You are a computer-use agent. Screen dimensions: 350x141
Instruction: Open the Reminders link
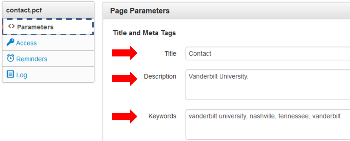pyautogui.click(x=32, y=59)
